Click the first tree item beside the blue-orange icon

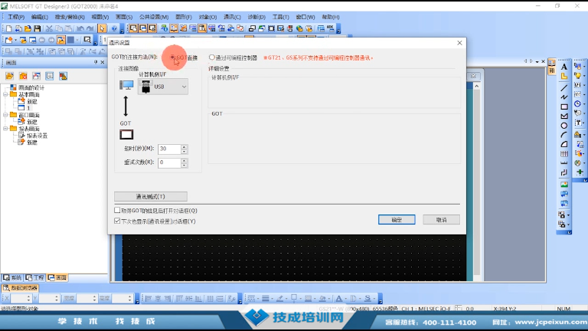coord(31,87)
